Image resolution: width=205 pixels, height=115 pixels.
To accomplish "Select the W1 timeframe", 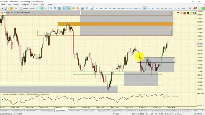I will coord(179,8).
